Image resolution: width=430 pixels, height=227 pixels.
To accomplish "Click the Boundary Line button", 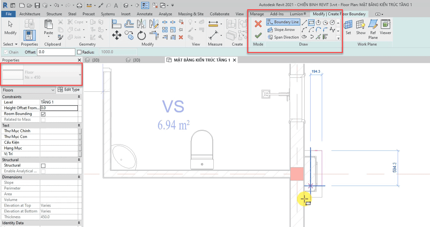I will (283, 22).
